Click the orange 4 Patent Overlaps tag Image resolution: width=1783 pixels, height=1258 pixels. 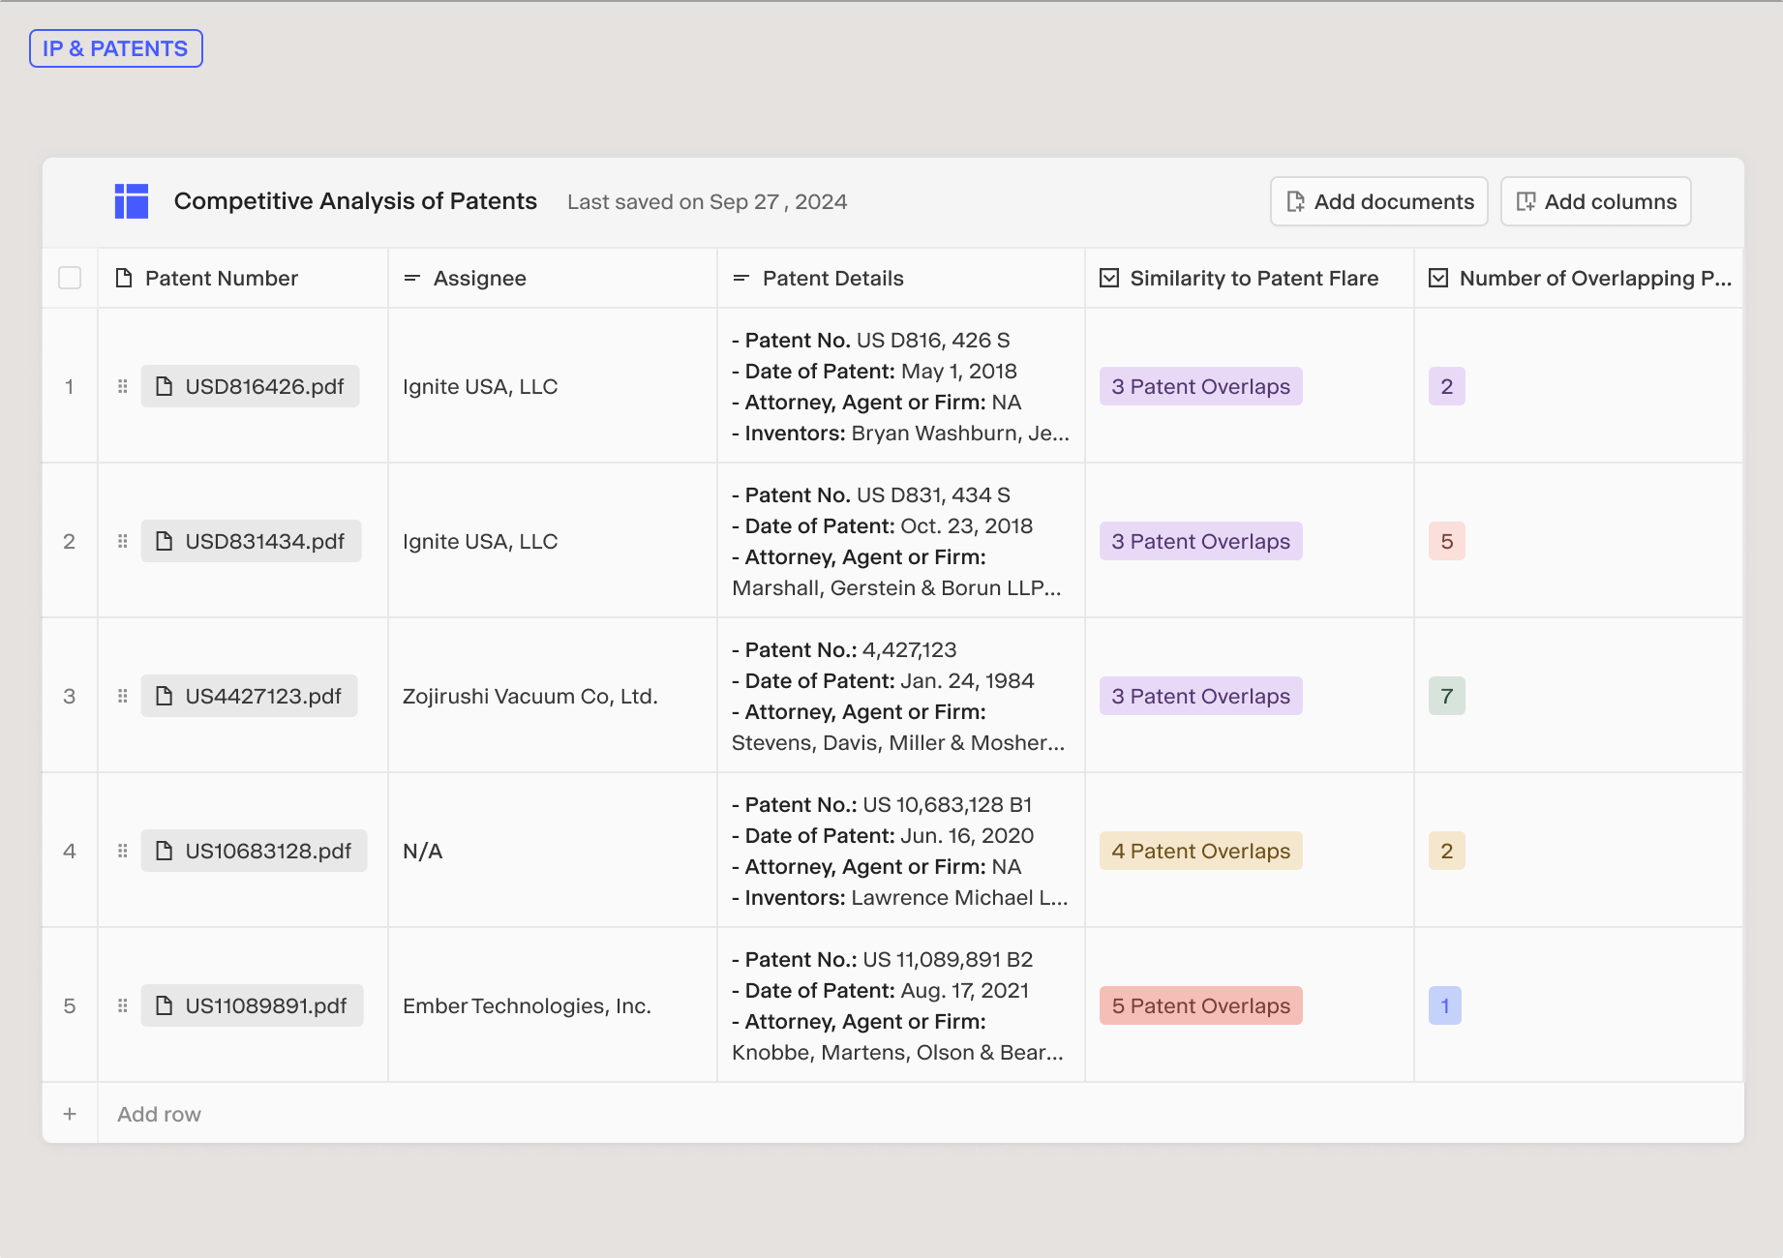point(1200,851)
